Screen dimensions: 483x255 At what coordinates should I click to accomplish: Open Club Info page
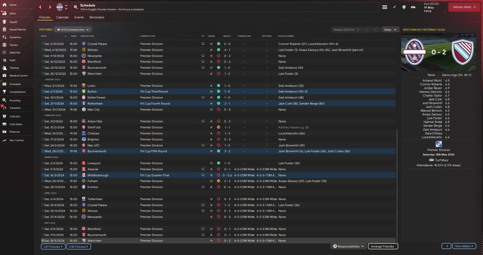pyautogui.click(x=15, y=116)
